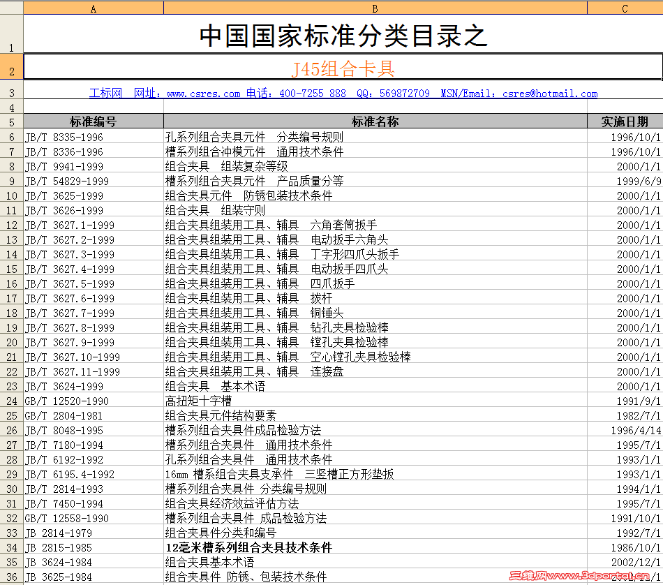
Task: Click the 钻孔夹具检验棒 name cell
Action: click(x=375, y=327)
